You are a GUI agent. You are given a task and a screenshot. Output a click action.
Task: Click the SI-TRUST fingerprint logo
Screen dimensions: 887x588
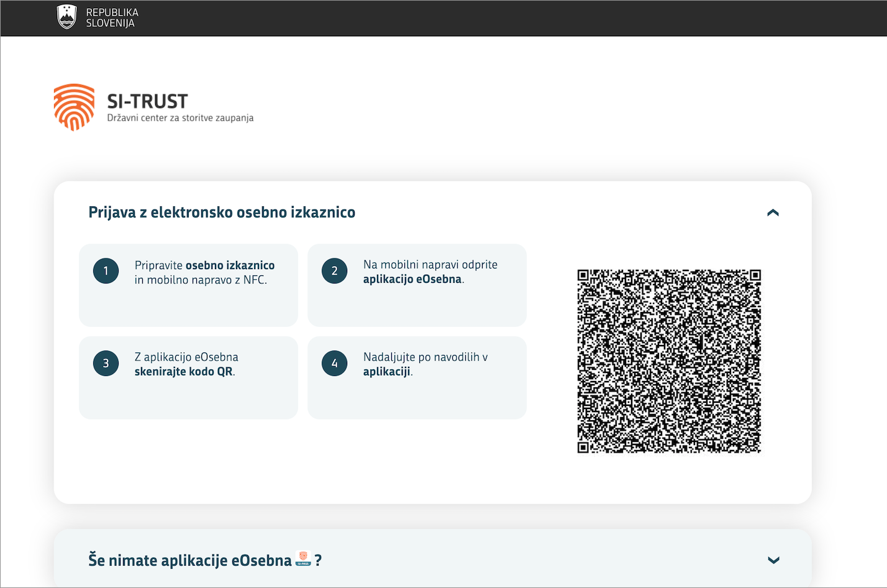(x=74, y=107)
